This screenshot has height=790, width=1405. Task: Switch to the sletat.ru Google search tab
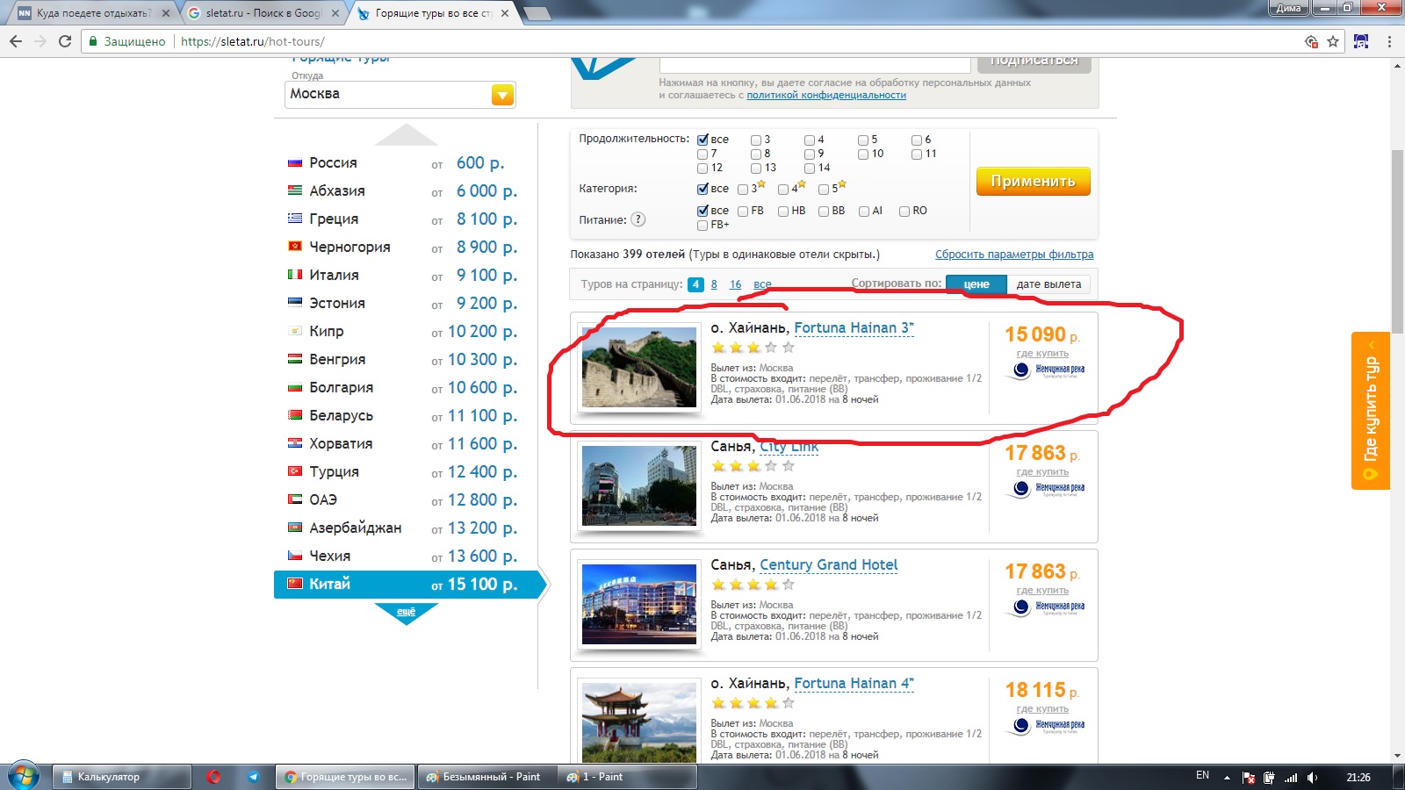263,13
